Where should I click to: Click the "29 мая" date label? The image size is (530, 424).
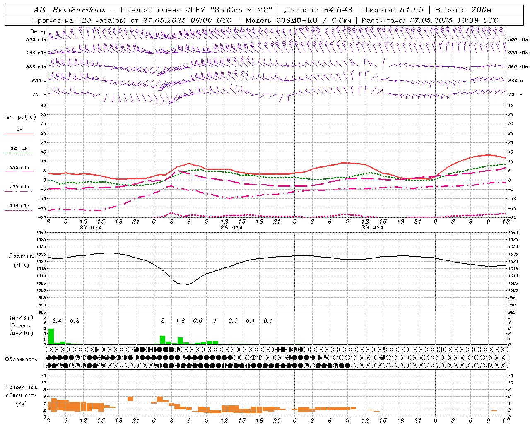tap(372, 228)
